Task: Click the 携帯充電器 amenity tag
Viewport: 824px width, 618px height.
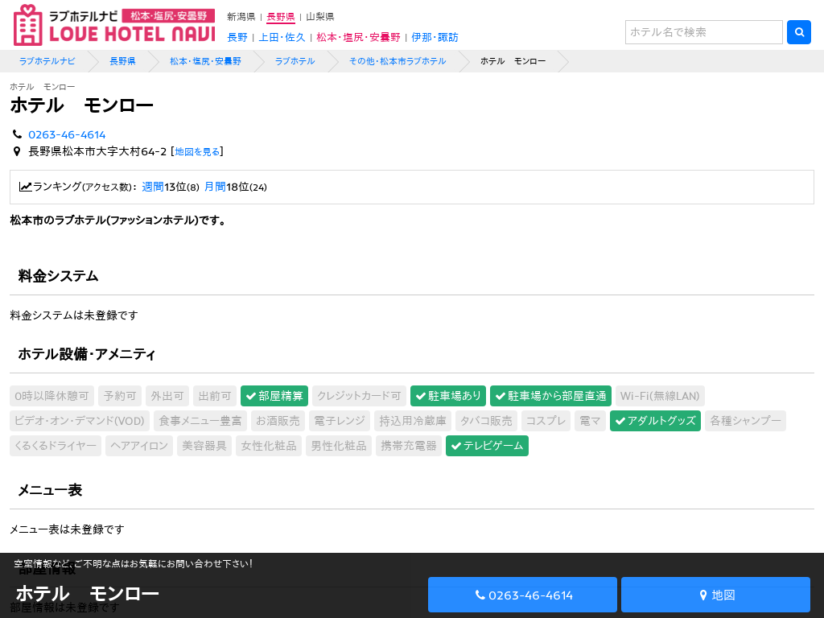Action: point(408,446)
